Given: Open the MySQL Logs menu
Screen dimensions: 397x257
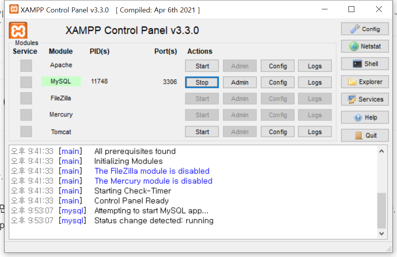Looking at the screenshot, I should coord(315,82).
